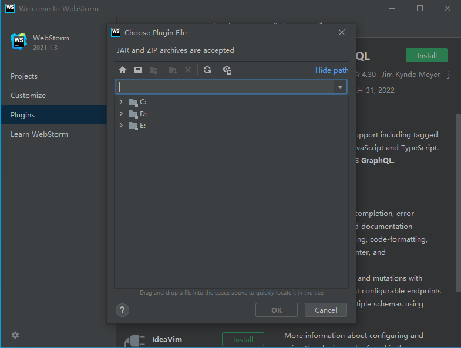The height and width of the screenshot is (348, 461).
Task: Toggle show hidden files and directories icon
Action: (227, 70)
